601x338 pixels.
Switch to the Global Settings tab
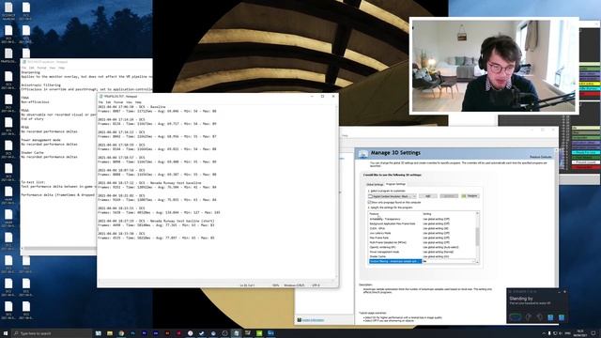coord(375,184)
